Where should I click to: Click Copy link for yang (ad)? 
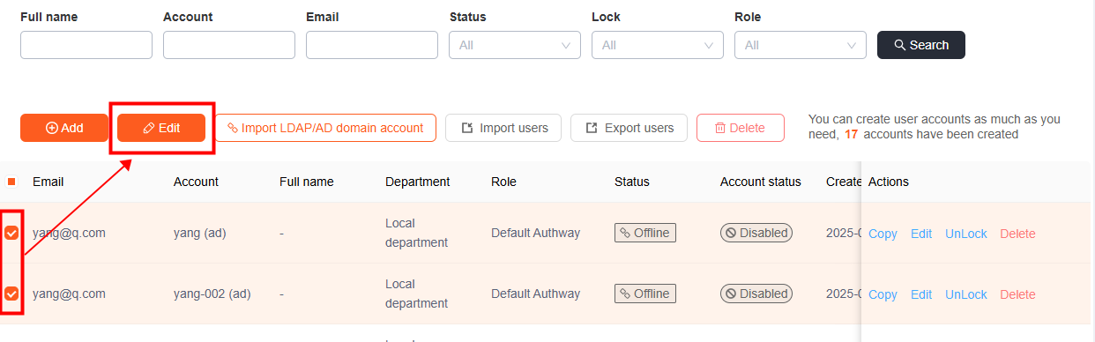(x=883, y=234)
